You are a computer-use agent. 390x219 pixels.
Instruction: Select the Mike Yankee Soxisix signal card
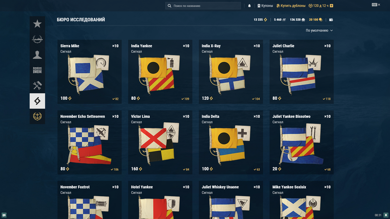301,200
